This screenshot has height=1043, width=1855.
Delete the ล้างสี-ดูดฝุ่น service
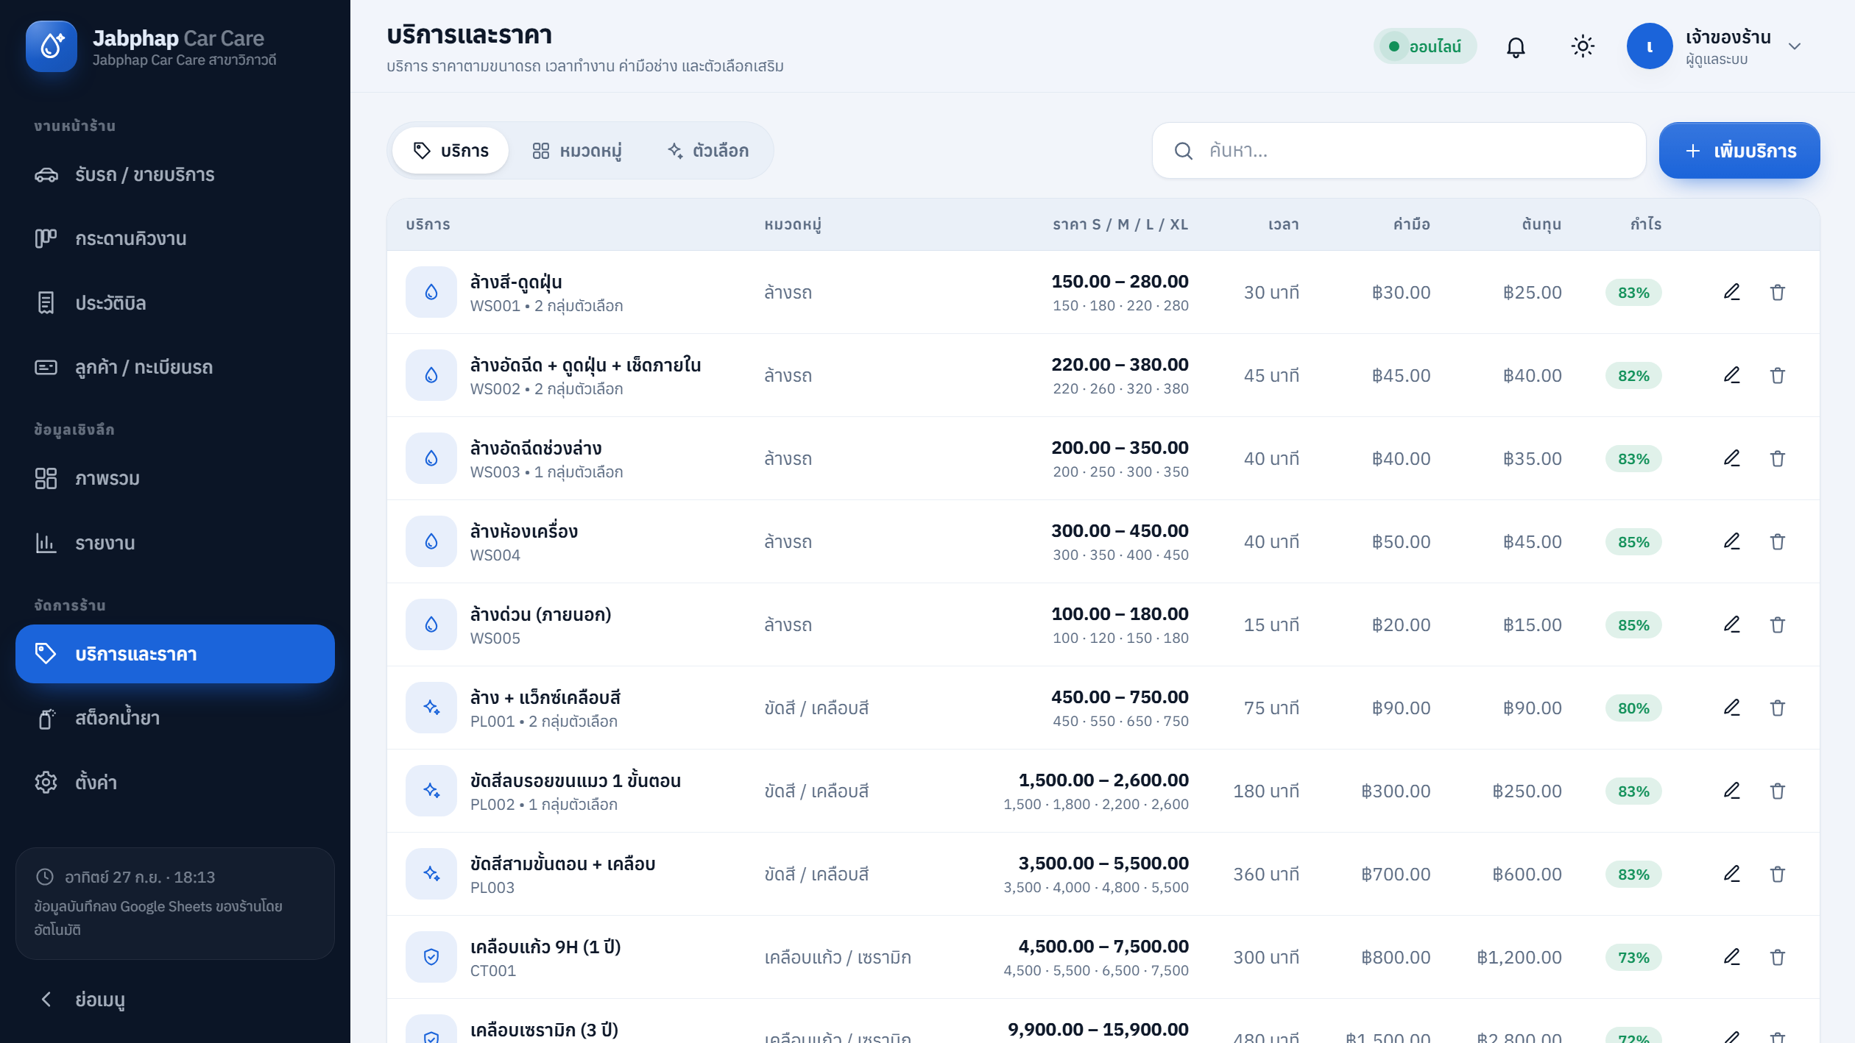(1778, 292)
